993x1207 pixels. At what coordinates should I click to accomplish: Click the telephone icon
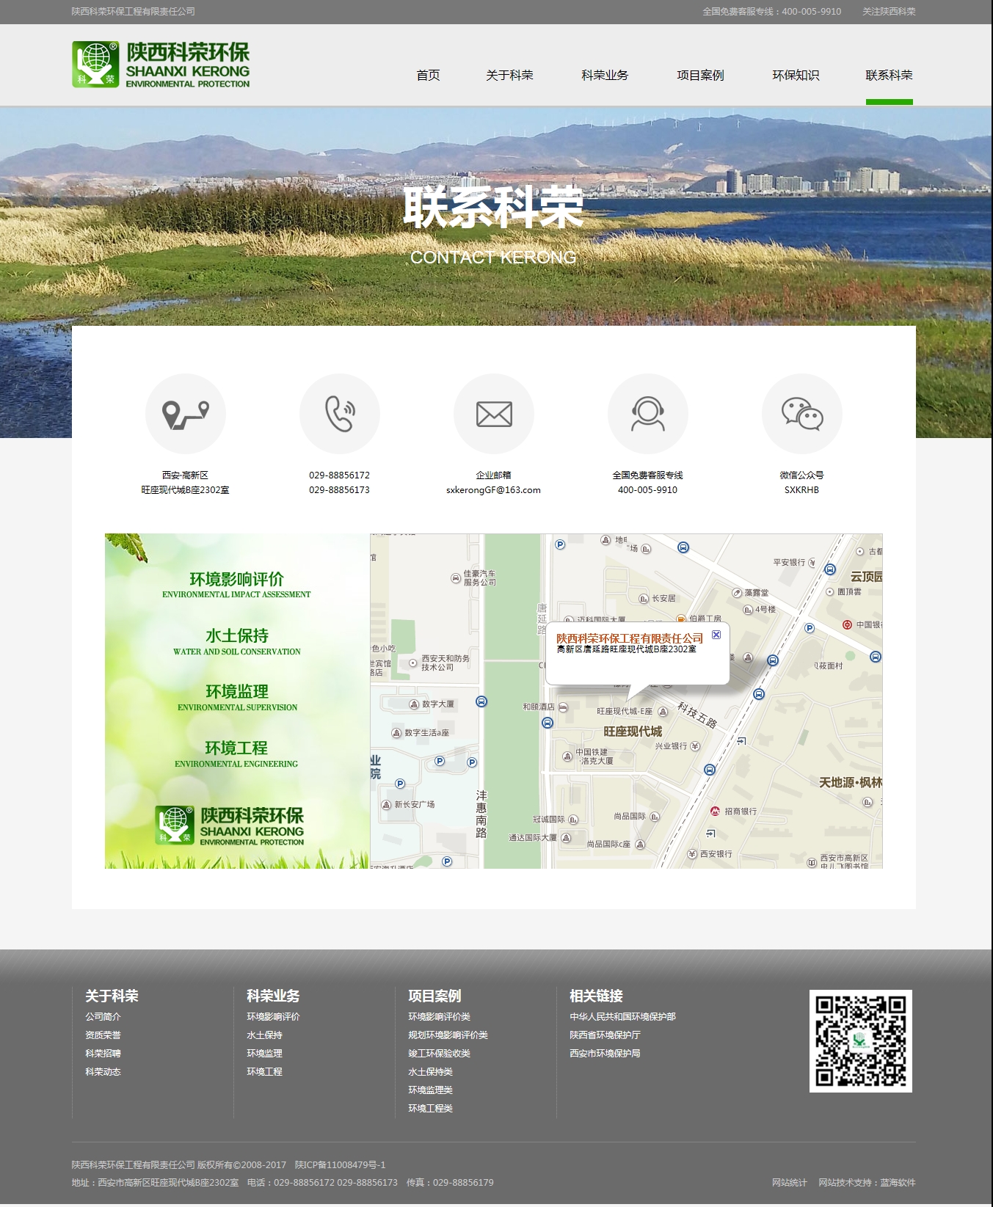coord(340,414)
